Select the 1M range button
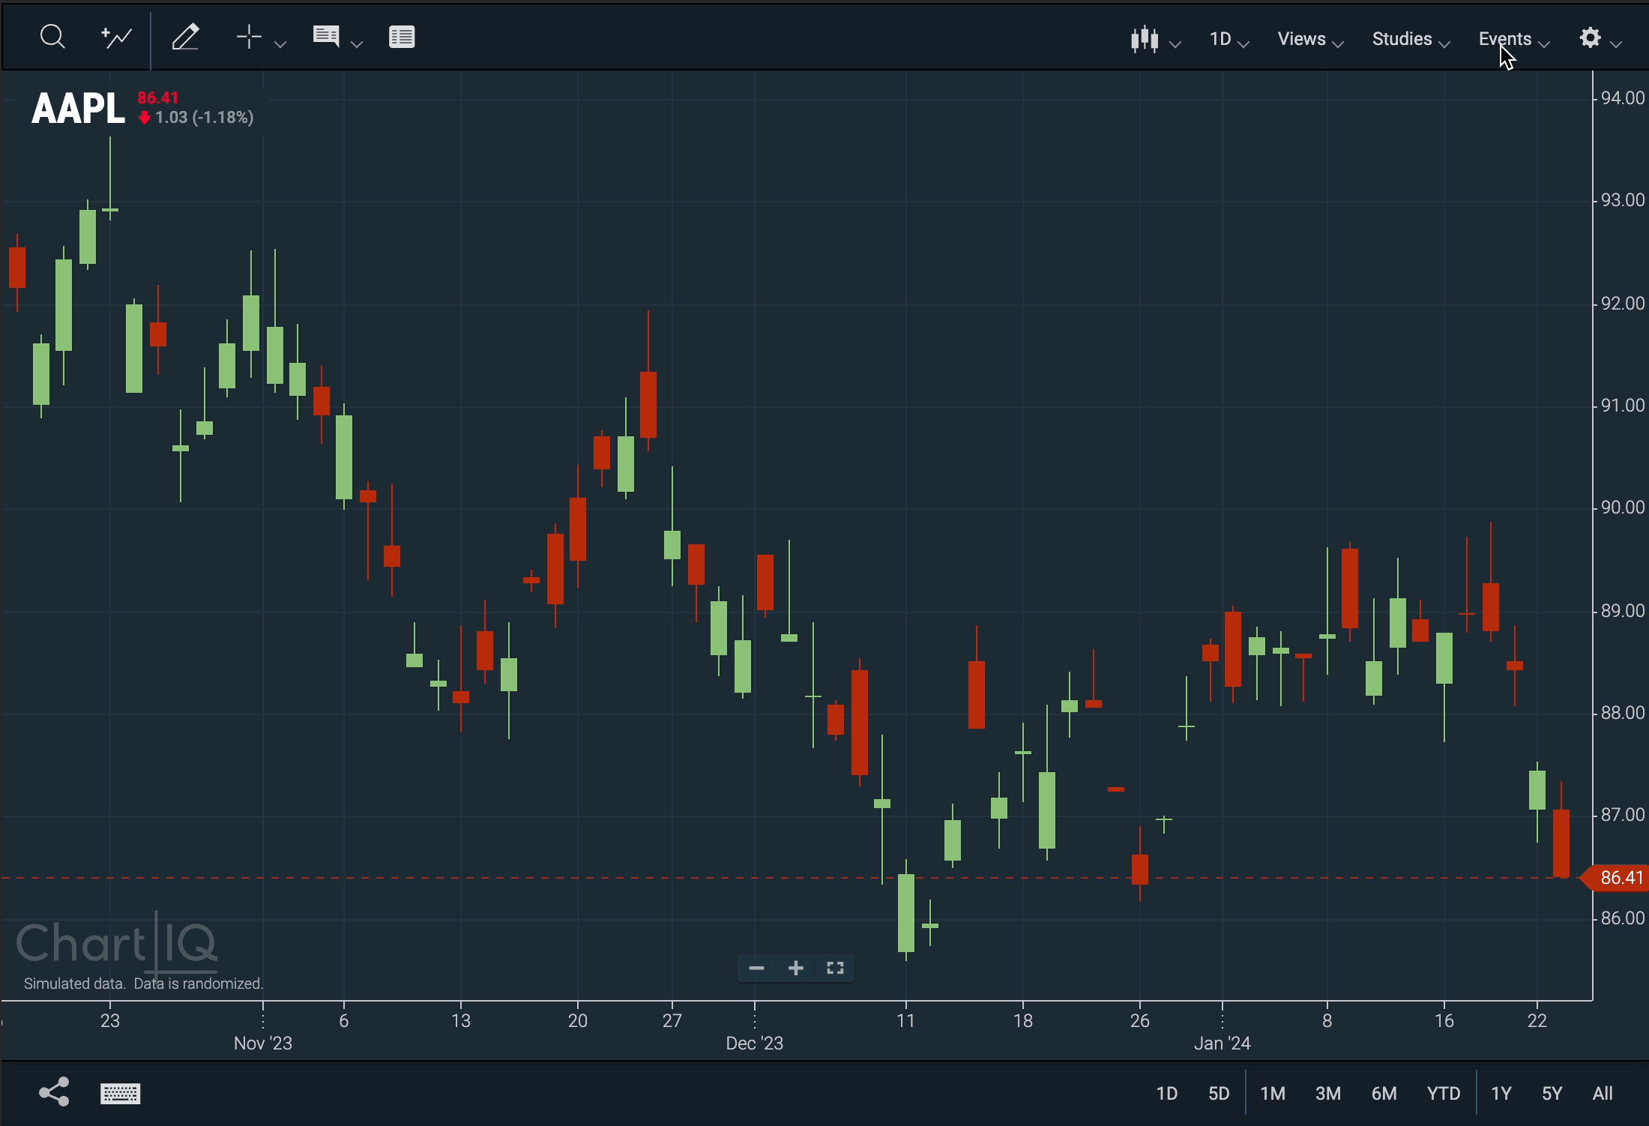This screenshot has height=1126, width=1649. pyautogui.click(x=1273, y=1094)
